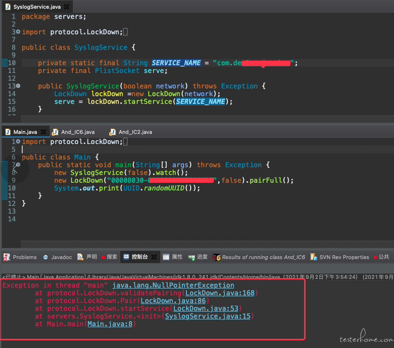Expand folded imports in SyslogService.java
Image resolution: width=394 pixels, height=348 pixels.
[18, 32]
